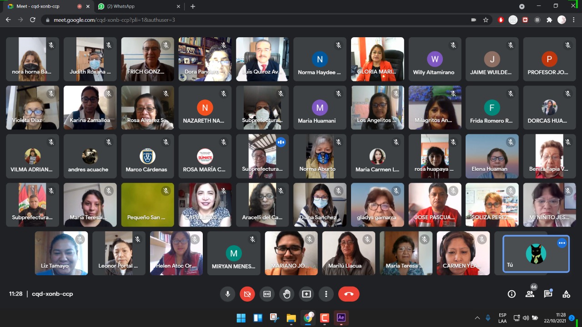The width and height of the screenshot is (582, 327).
Task: Leave the call with red hang-up button
Action: click(349, 294)
